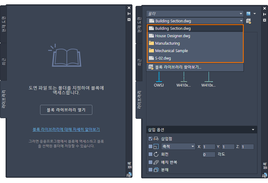
Task: Click the blocks icon at bottom of left palette
Action: (x=129, y=175)
